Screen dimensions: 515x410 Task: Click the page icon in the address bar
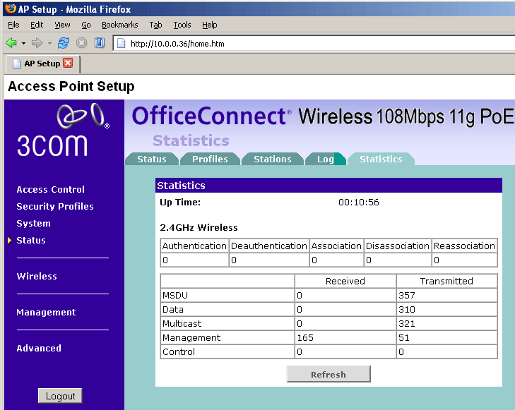(x=122, y=43)
